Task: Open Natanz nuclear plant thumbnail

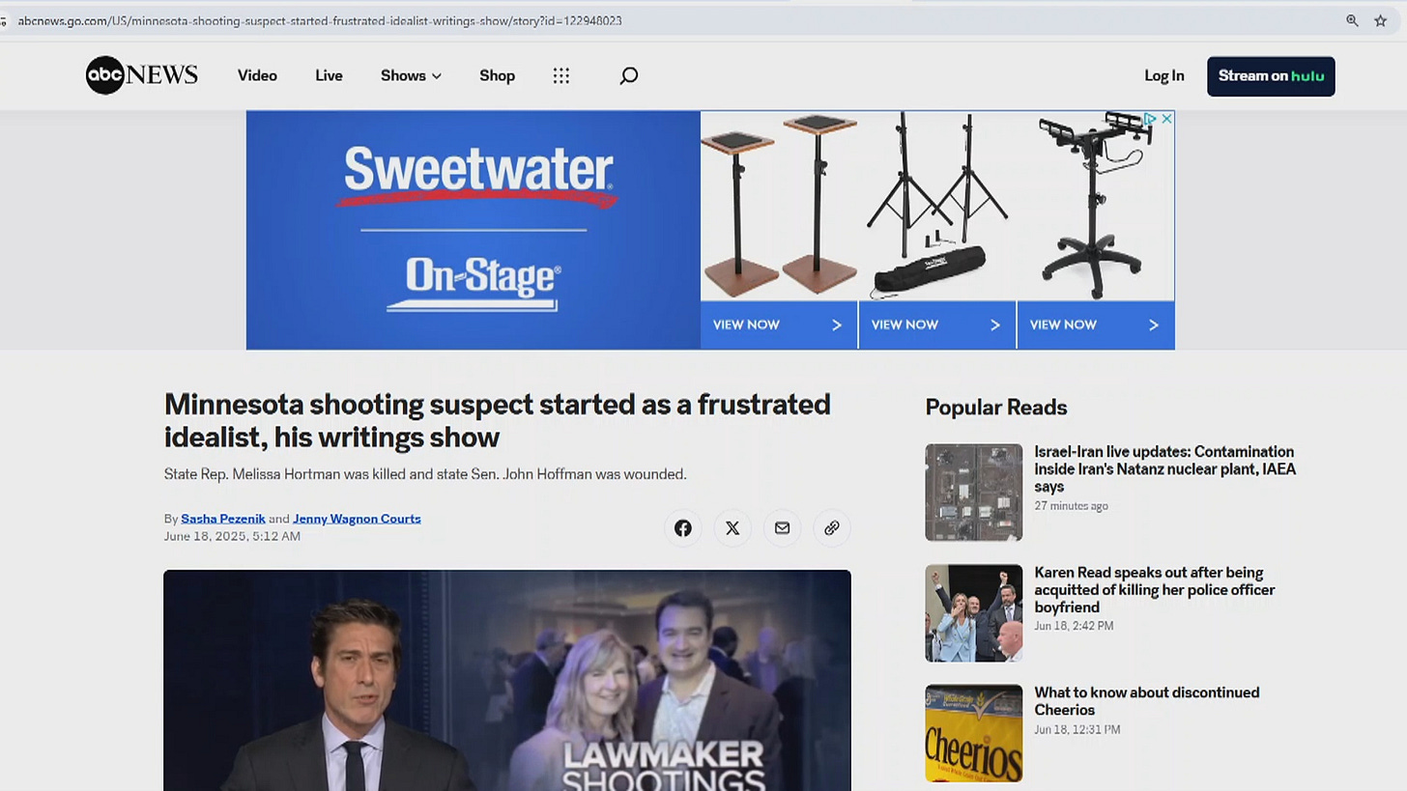Action: coord(973,493)
